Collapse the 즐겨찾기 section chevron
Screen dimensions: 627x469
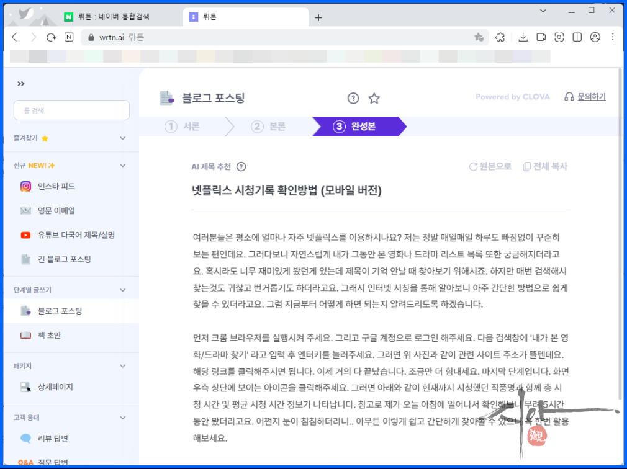pyautogui.click(x=123, y=138)
